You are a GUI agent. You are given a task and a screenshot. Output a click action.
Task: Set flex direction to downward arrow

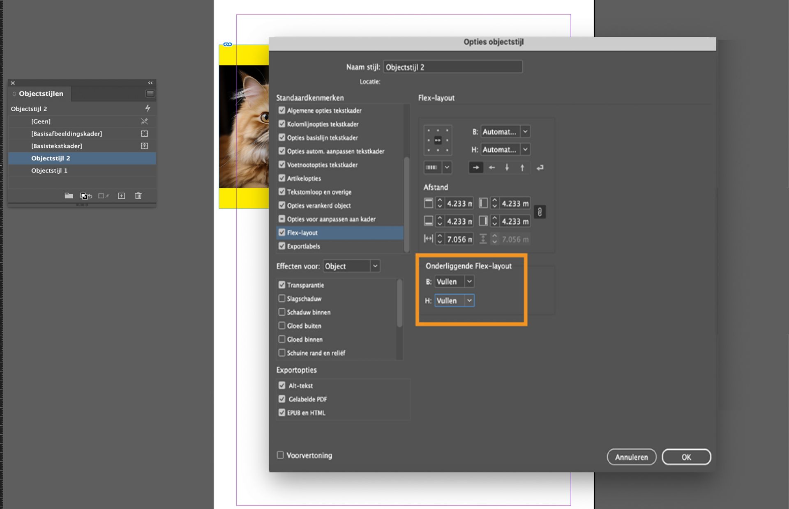[x=507, y=167]
